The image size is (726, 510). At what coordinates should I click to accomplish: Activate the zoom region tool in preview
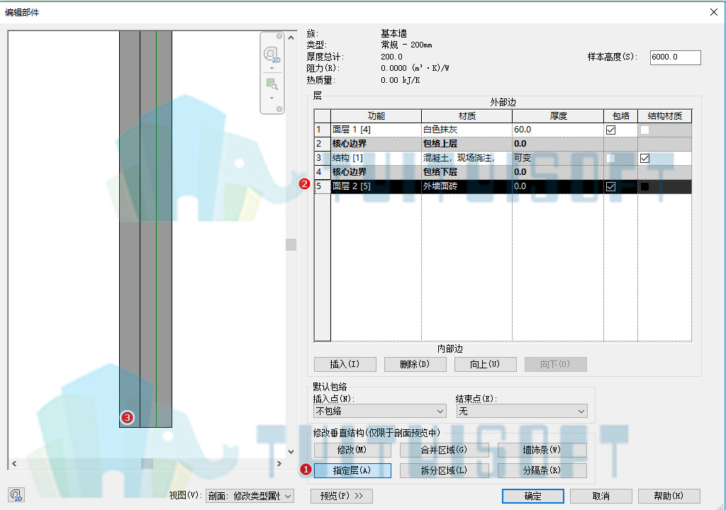(272, 84)
